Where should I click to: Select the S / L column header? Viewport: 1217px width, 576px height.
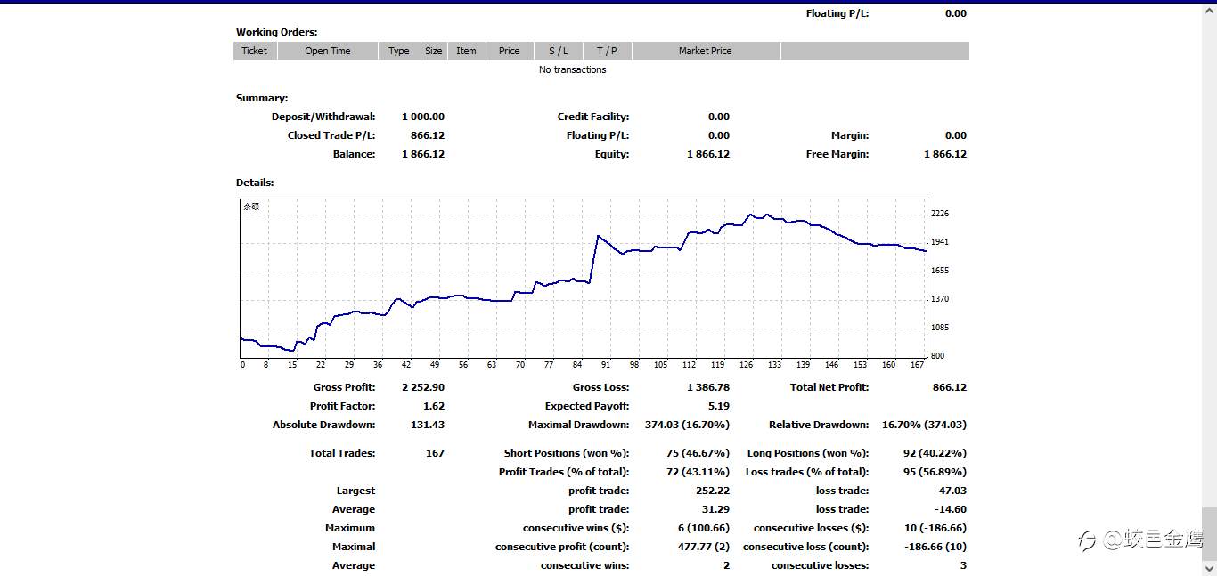559,51
